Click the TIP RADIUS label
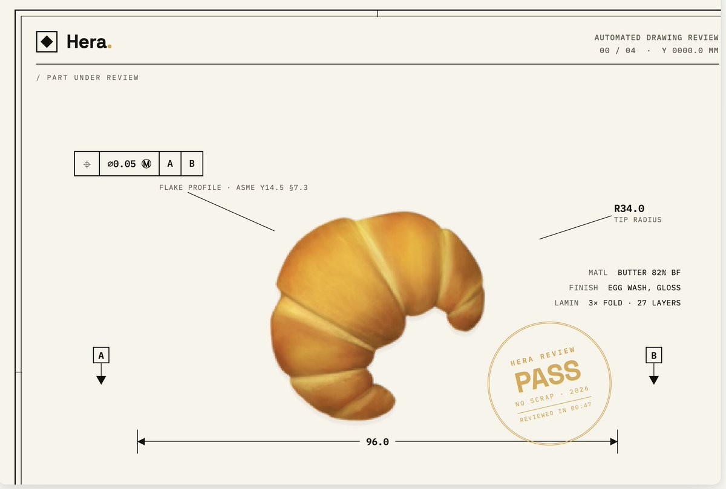The width and height of the screenshot is (726, 489). coord(638,220)
